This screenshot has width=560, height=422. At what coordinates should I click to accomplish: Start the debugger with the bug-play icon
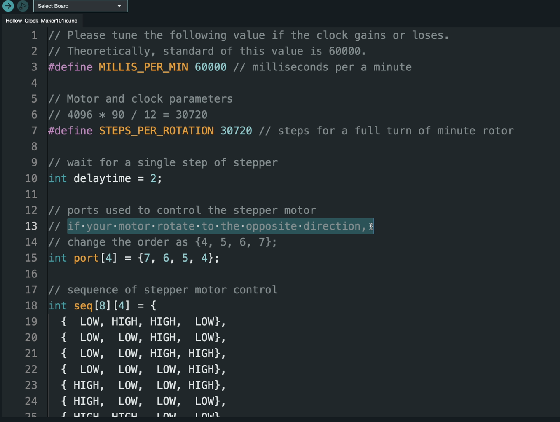(23, 6)
